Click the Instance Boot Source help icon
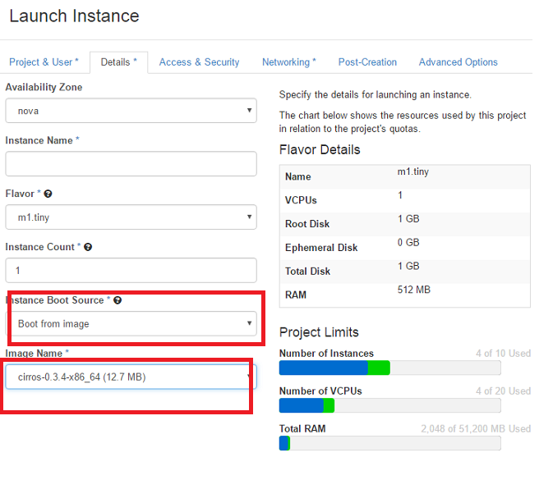 [118, 300]
